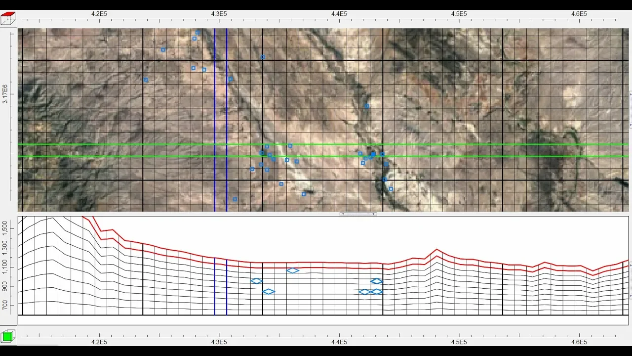Select the isolated well marker right of map center
632x356 pixels.
[367, 106]
